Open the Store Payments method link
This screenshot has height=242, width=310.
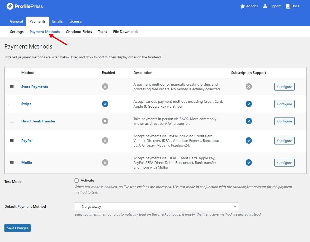[35, 87]
